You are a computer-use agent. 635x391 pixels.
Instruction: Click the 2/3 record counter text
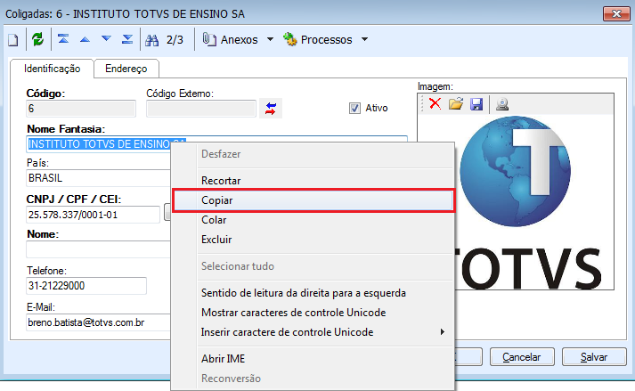coord(175,40)
